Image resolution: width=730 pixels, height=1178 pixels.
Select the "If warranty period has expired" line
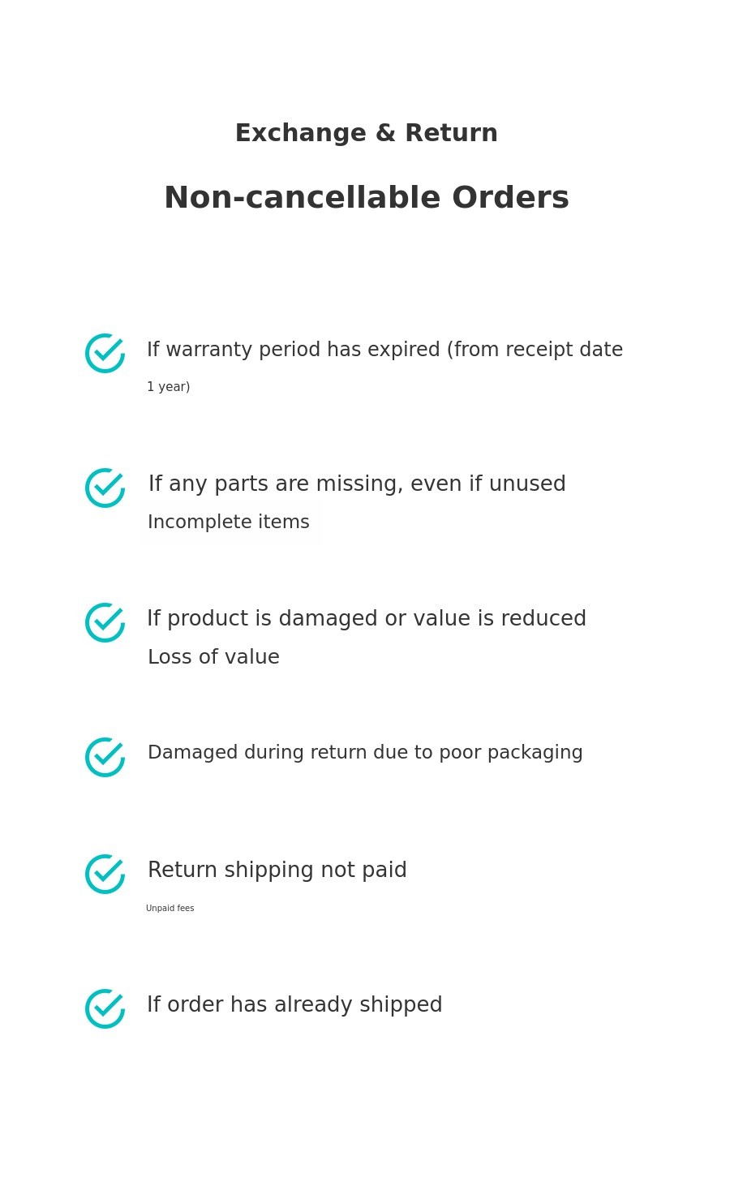pos(384,350)
